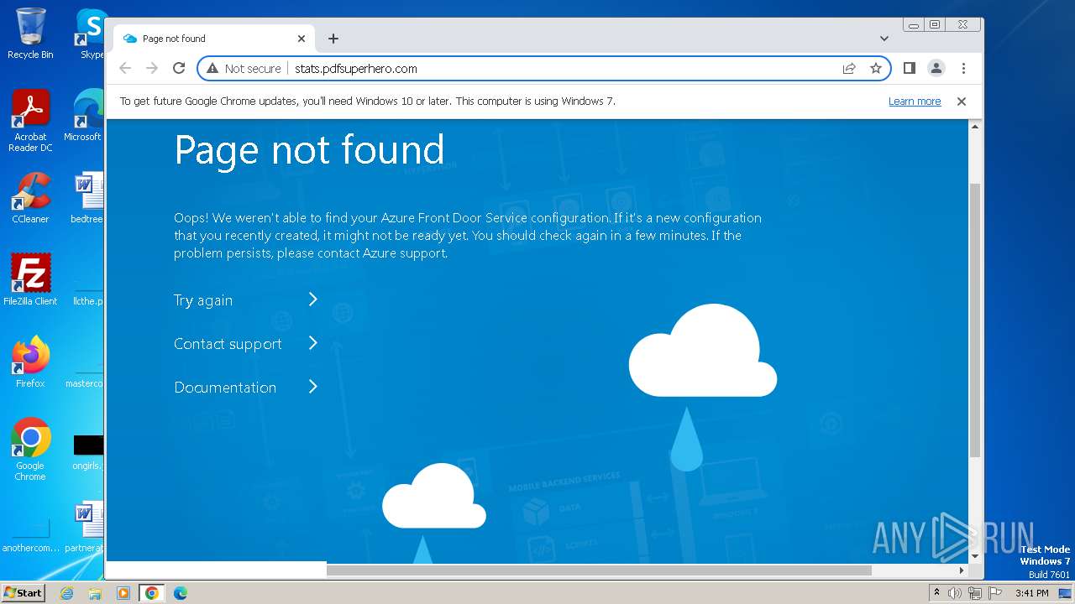The image size is (1075, 604).
Task: Click the vertical scrollbar thumb
Action: [975, 319]
